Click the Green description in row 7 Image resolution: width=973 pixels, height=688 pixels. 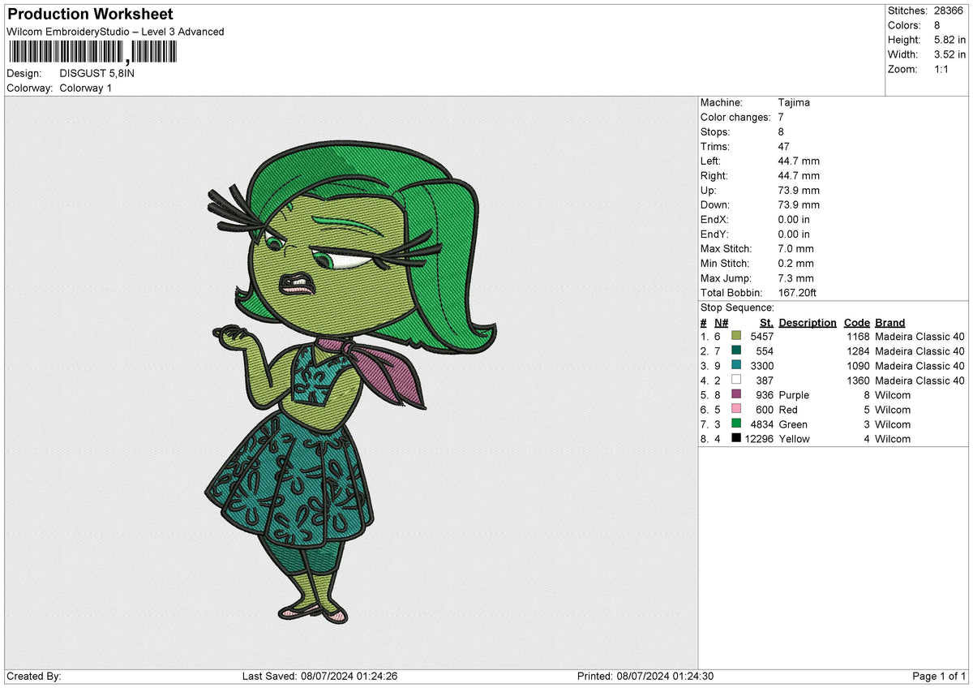click(x=793, y=424)
